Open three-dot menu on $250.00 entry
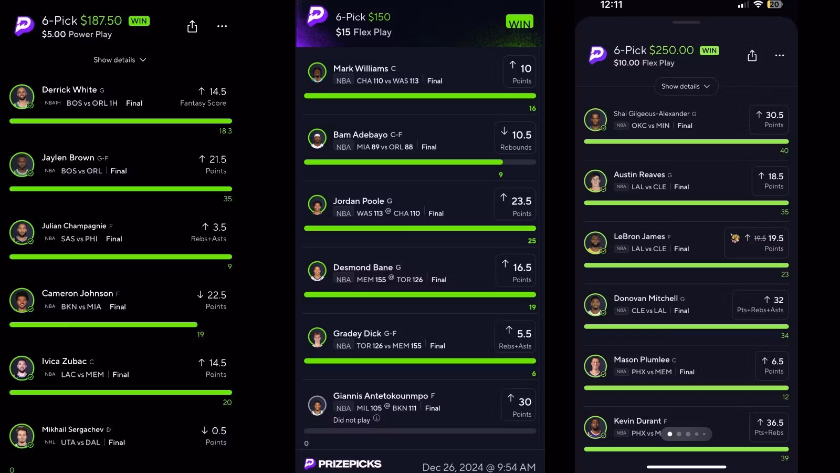This screenshot has height=473, width=840. click(780, 56)
